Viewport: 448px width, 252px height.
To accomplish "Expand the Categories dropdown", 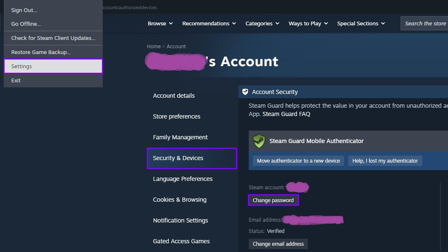I will click(262, 24).
